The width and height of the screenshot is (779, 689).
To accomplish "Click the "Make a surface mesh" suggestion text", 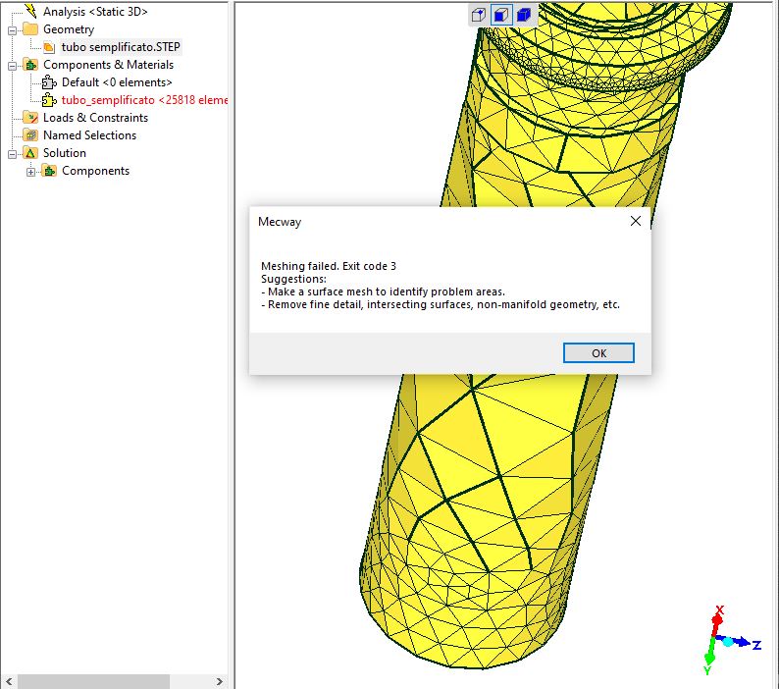I will [383, 291].
